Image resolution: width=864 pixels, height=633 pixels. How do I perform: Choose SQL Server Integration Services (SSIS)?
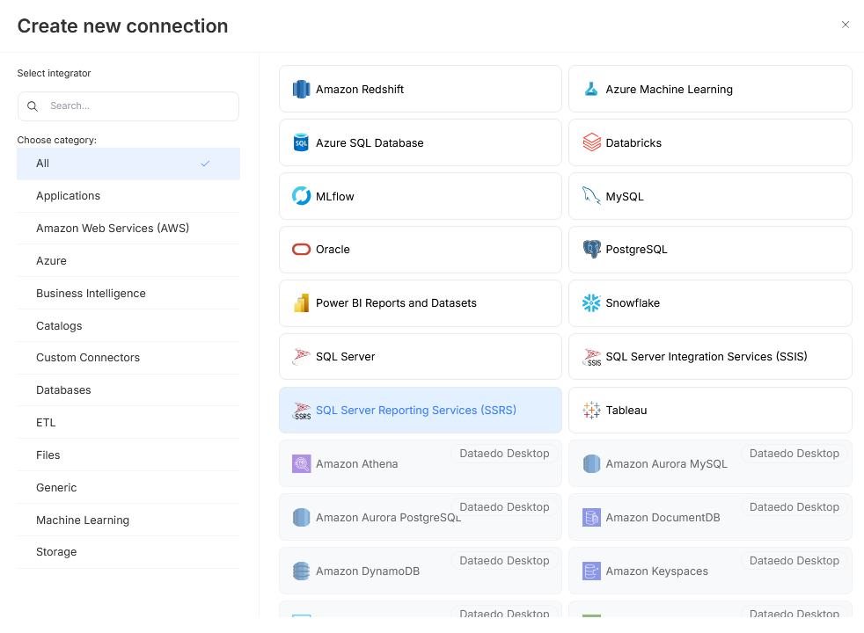click(x=709, y=357)
